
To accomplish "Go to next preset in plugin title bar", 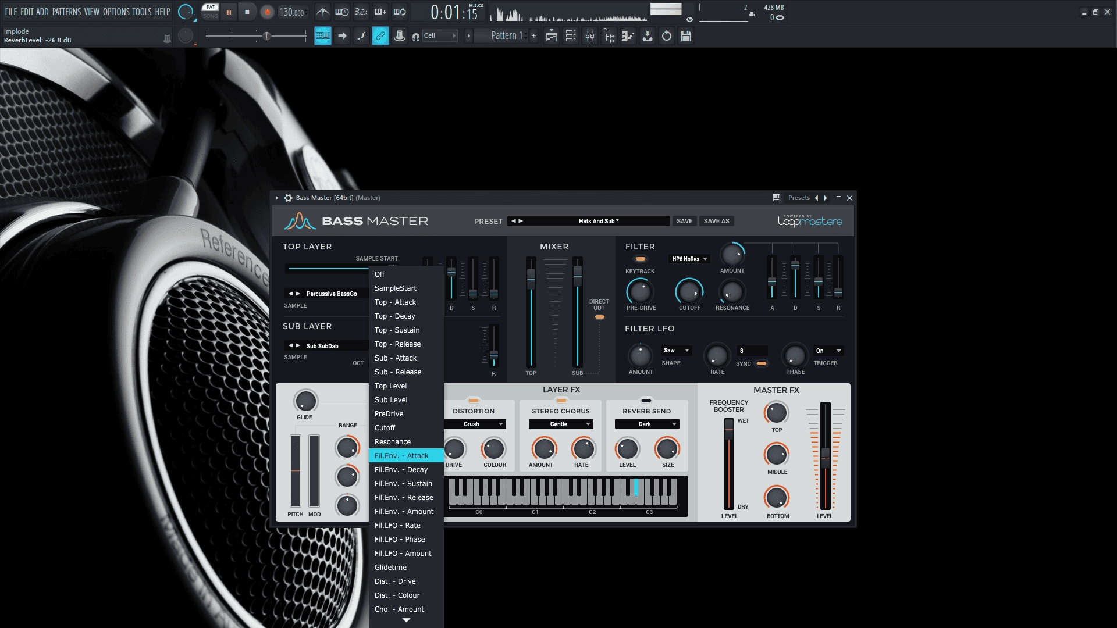I will (825, 198).
